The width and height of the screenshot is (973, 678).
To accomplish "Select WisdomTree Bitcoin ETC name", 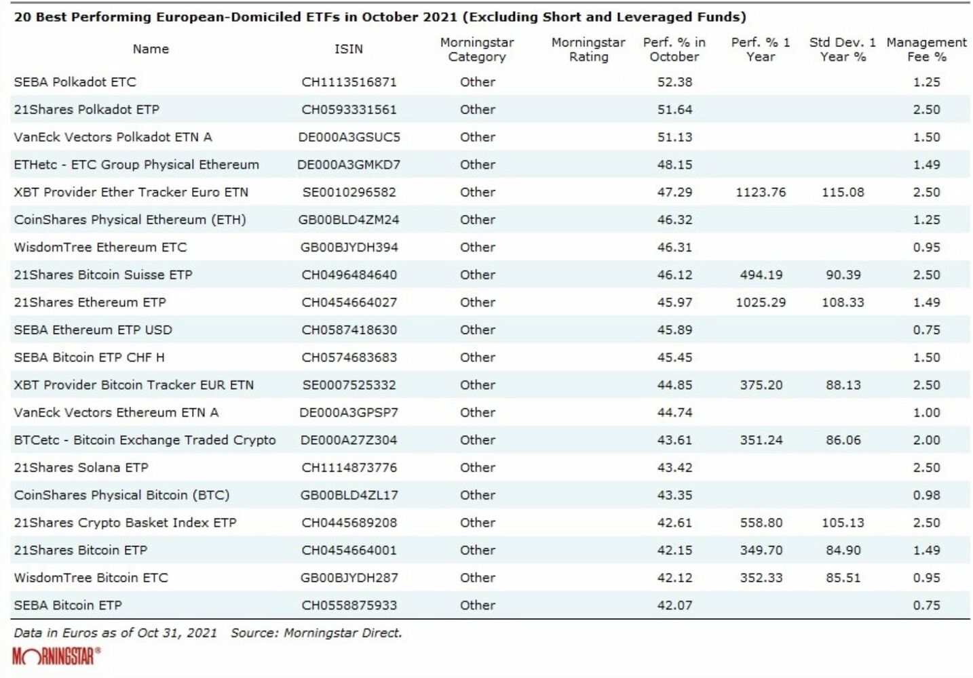I will (91, 578).
